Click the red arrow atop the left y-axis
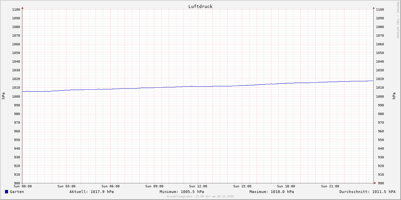401x200 pixels. (22, 8)
